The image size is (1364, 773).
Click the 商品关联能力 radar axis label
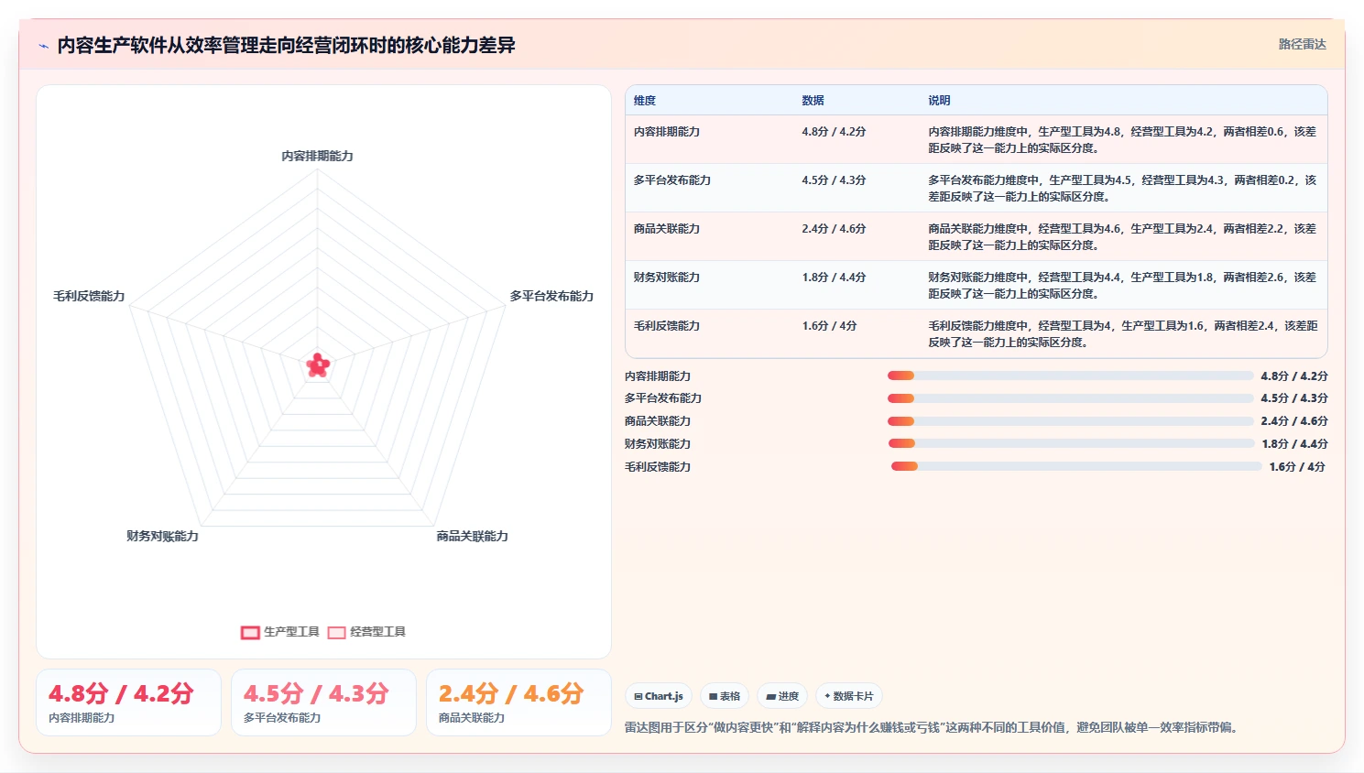pyautogui.click(x=472, y=537)
